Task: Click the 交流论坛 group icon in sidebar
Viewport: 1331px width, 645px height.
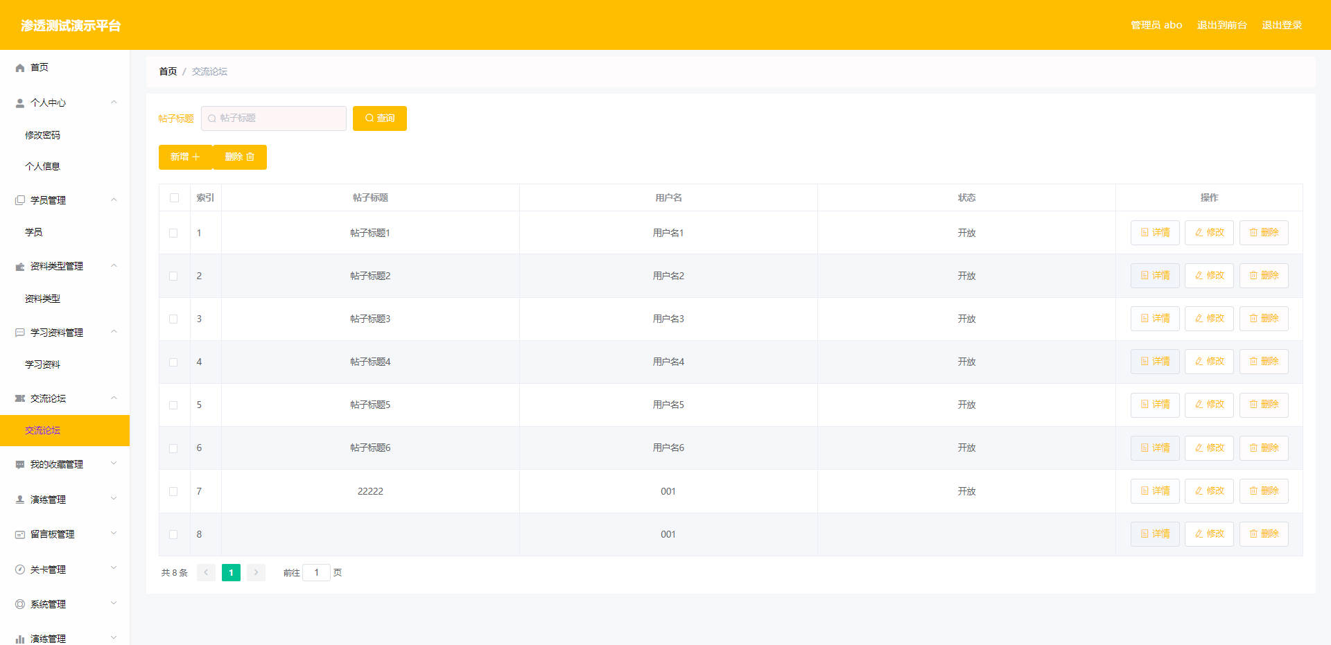Action: click(20, 398)
